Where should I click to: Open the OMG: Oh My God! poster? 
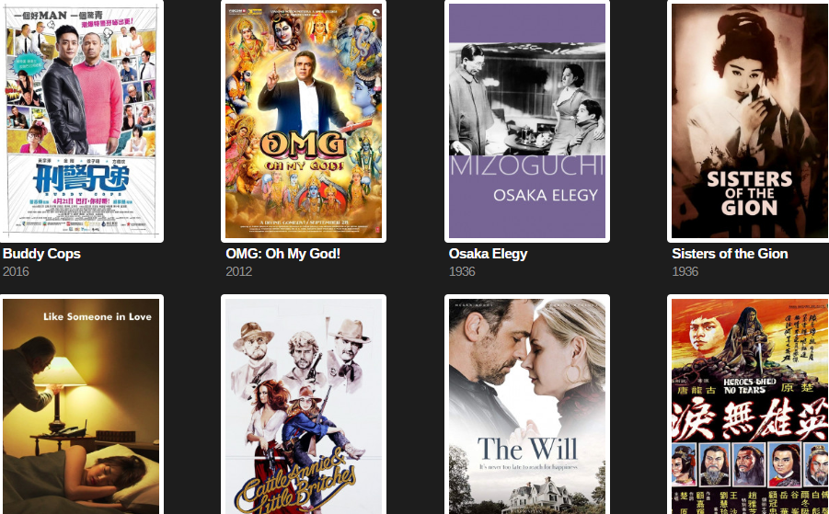point(304,121)
